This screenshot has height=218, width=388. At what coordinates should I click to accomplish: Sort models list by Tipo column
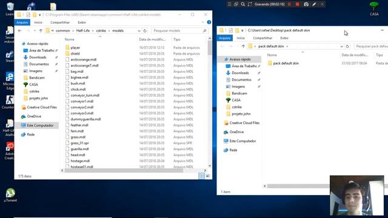pyautogui.click(x=176, y=39)
